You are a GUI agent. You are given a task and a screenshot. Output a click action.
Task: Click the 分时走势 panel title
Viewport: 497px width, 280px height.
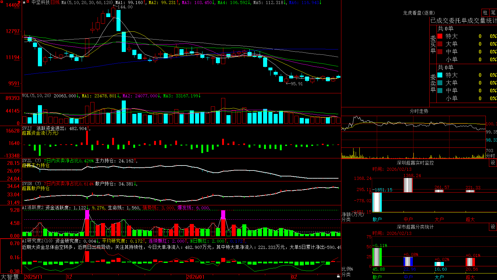point(419,111)
